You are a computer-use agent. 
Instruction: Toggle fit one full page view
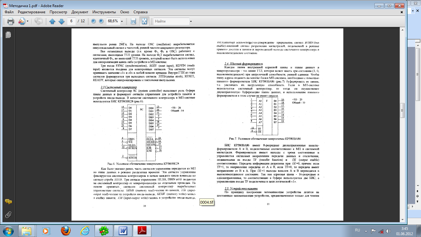[x=144, y=21]
